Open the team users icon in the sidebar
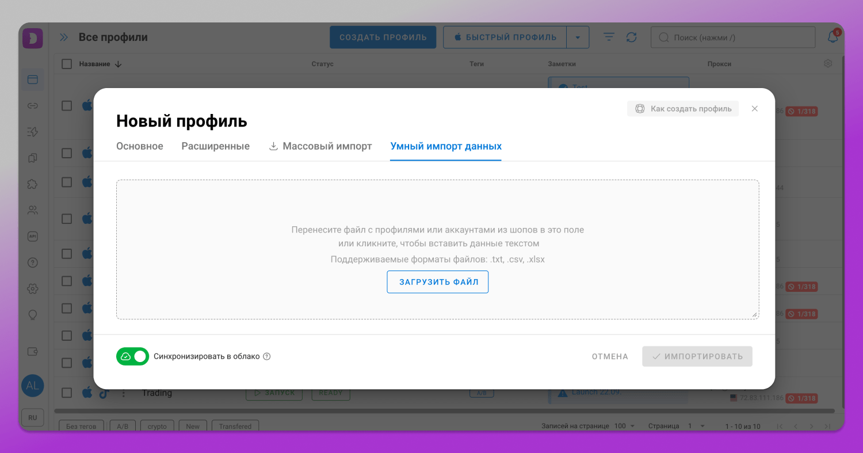Viewport: 863px width, 453px height. point(33,210)
